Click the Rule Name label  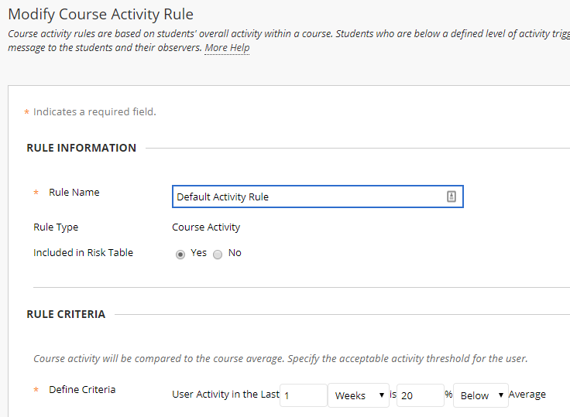[x=74, y=193]
